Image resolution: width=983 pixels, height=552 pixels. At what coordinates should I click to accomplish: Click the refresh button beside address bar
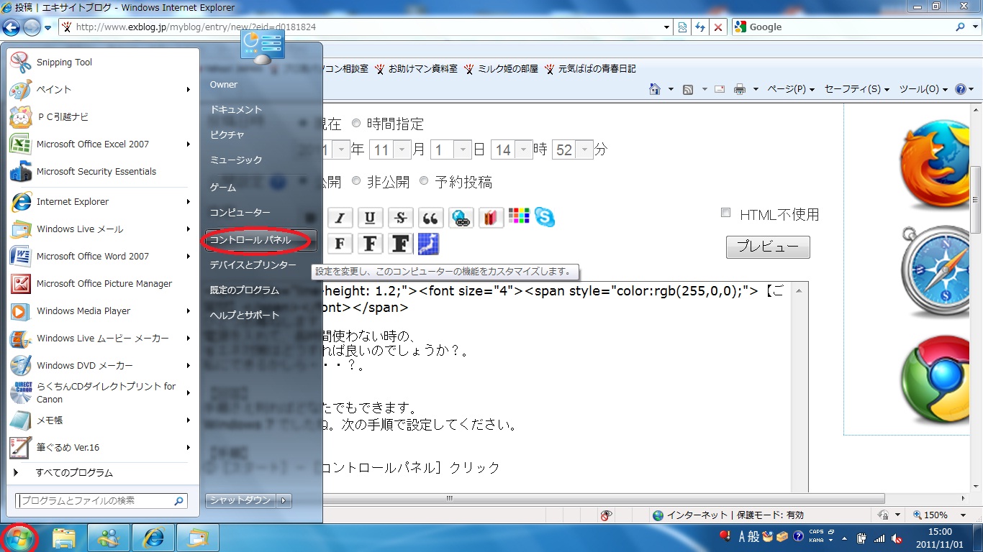tap(700, 27)
